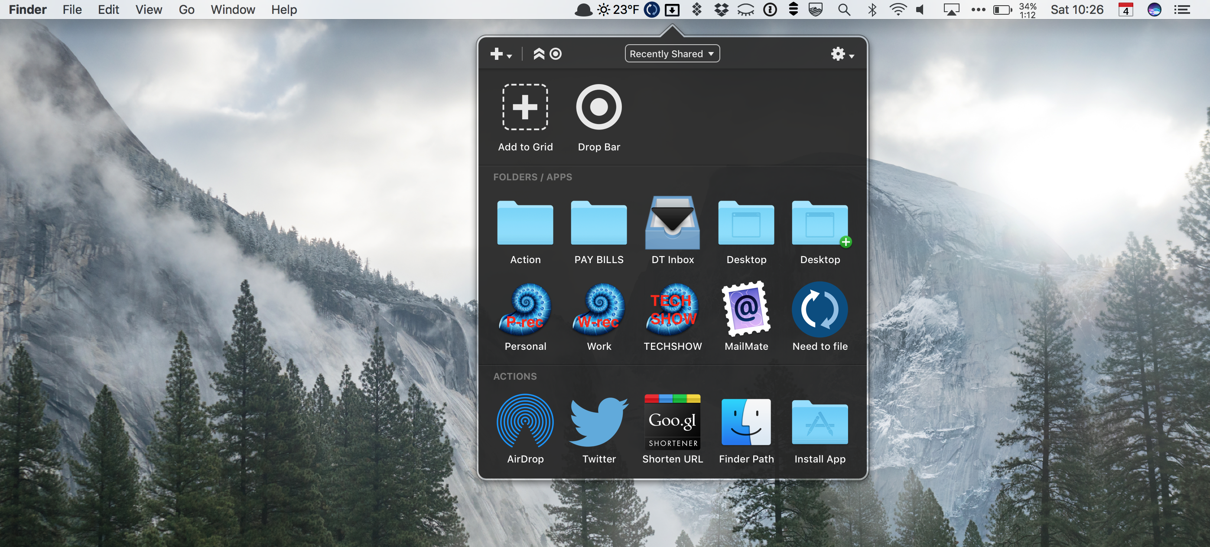This screenshot has height=547, width=1210.
Task: Click the MailMate stamp icon
Action: (x=746, y=309)
